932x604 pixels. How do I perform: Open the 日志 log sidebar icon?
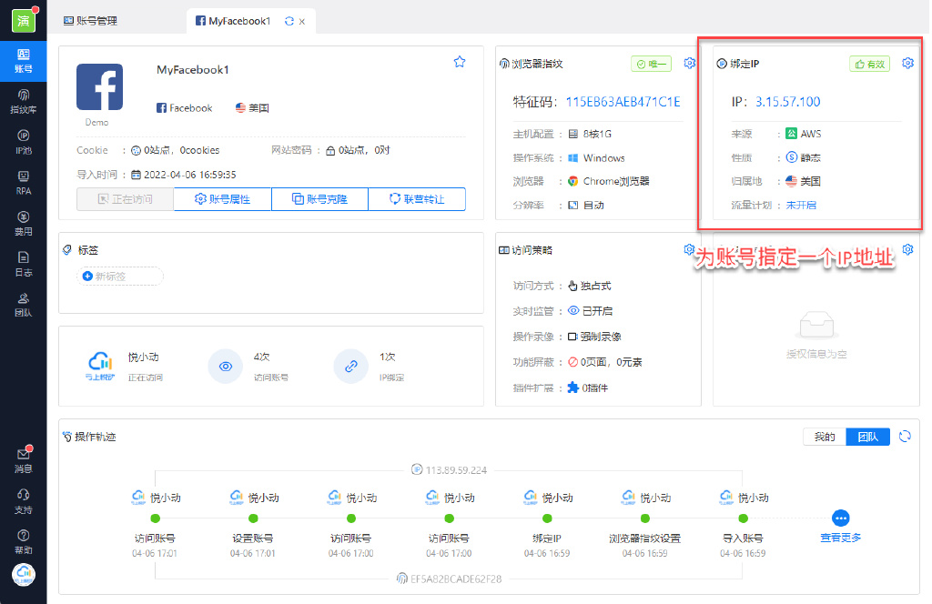coord(23,265)
